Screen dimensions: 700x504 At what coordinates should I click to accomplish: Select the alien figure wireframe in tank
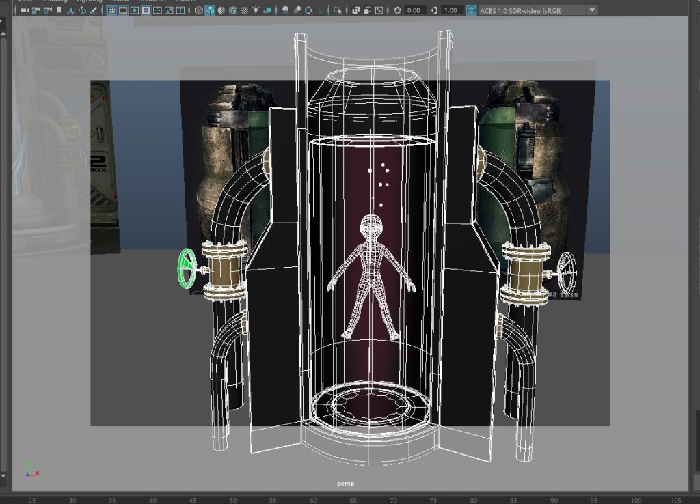point(371,277)
